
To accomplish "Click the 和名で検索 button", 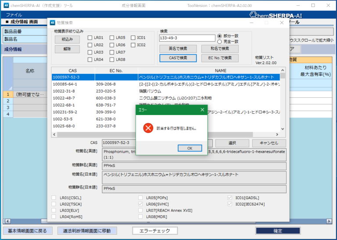I will click(220, 49).
